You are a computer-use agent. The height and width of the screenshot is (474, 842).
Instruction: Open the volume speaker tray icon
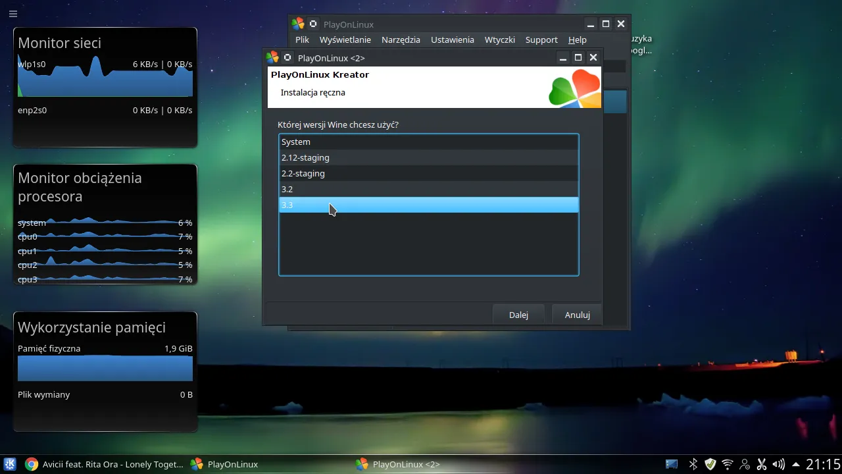click(779, 464)
